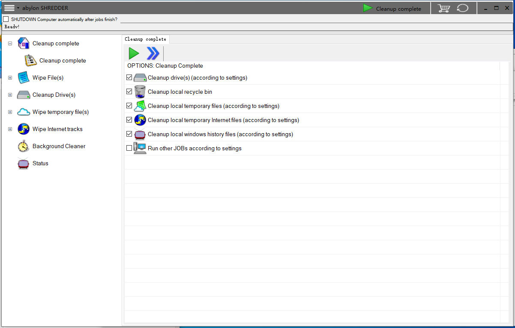The width and height of the screenshot is (515, 328).
Task: Uncheck Cleanup drive(s) according to settings
Action: (x=129, y=78)
